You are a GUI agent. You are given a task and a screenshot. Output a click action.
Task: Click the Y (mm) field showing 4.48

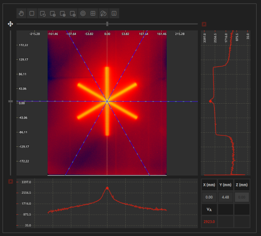point(225,197)
